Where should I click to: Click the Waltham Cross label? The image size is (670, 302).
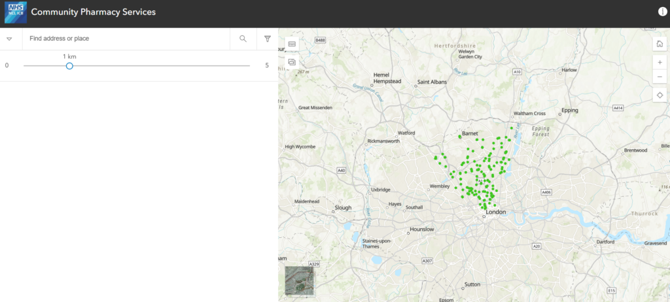coord(529,114)
